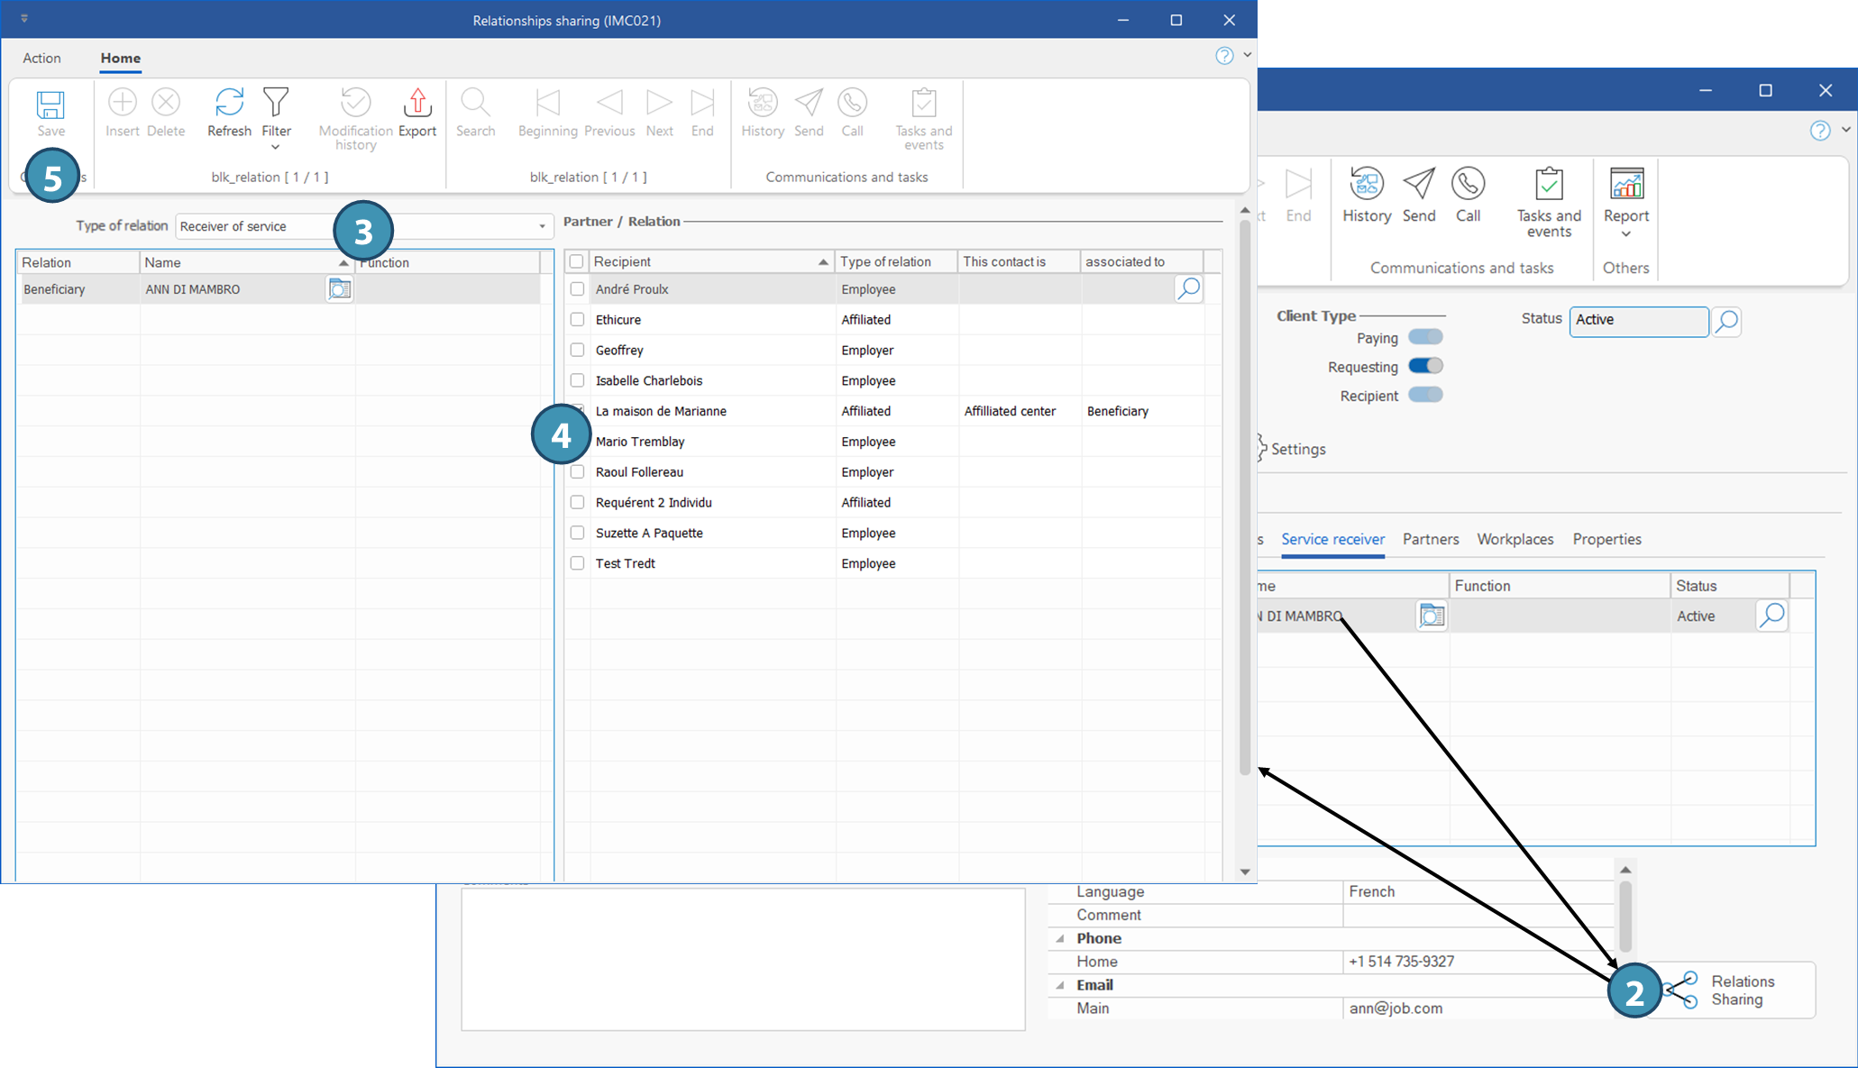Click the Export icon
This screenshot has width=1858, height=1068.
point(416,103)
